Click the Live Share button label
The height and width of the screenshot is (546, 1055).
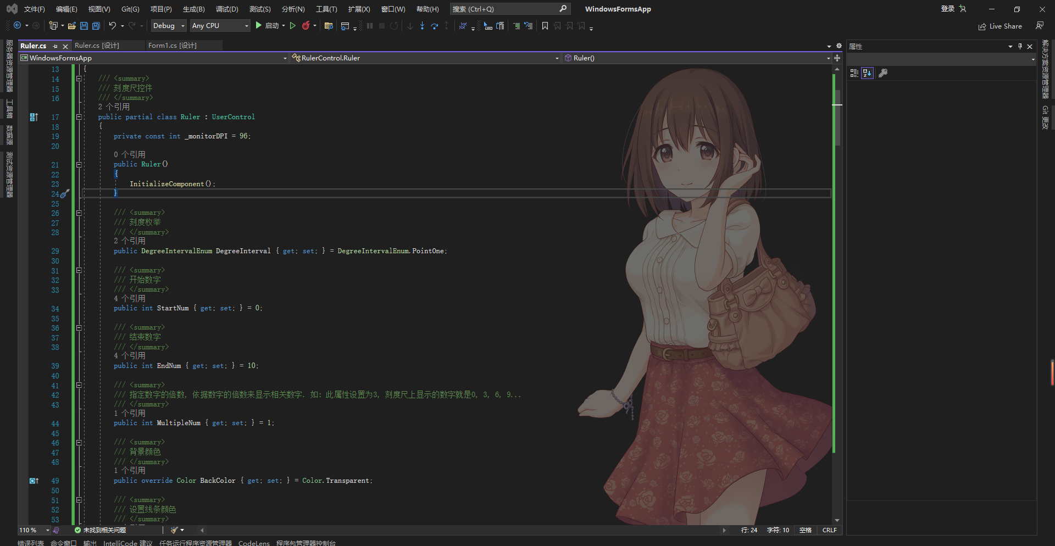pyautogui.click(x=1006, y=26)
